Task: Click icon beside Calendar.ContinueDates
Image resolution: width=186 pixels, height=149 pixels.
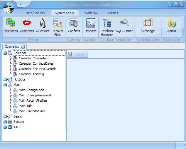Action: (x=15, y=63)
